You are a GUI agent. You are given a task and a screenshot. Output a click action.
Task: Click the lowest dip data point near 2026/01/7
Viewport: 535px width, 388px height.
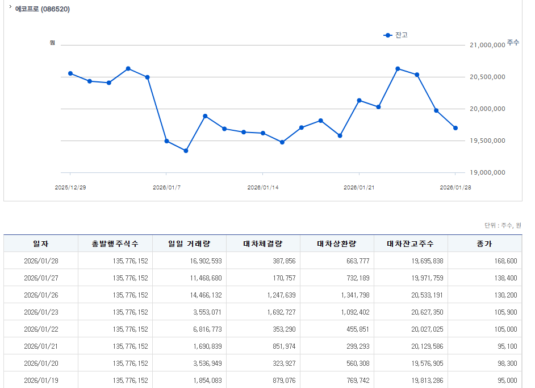[186, 150]
